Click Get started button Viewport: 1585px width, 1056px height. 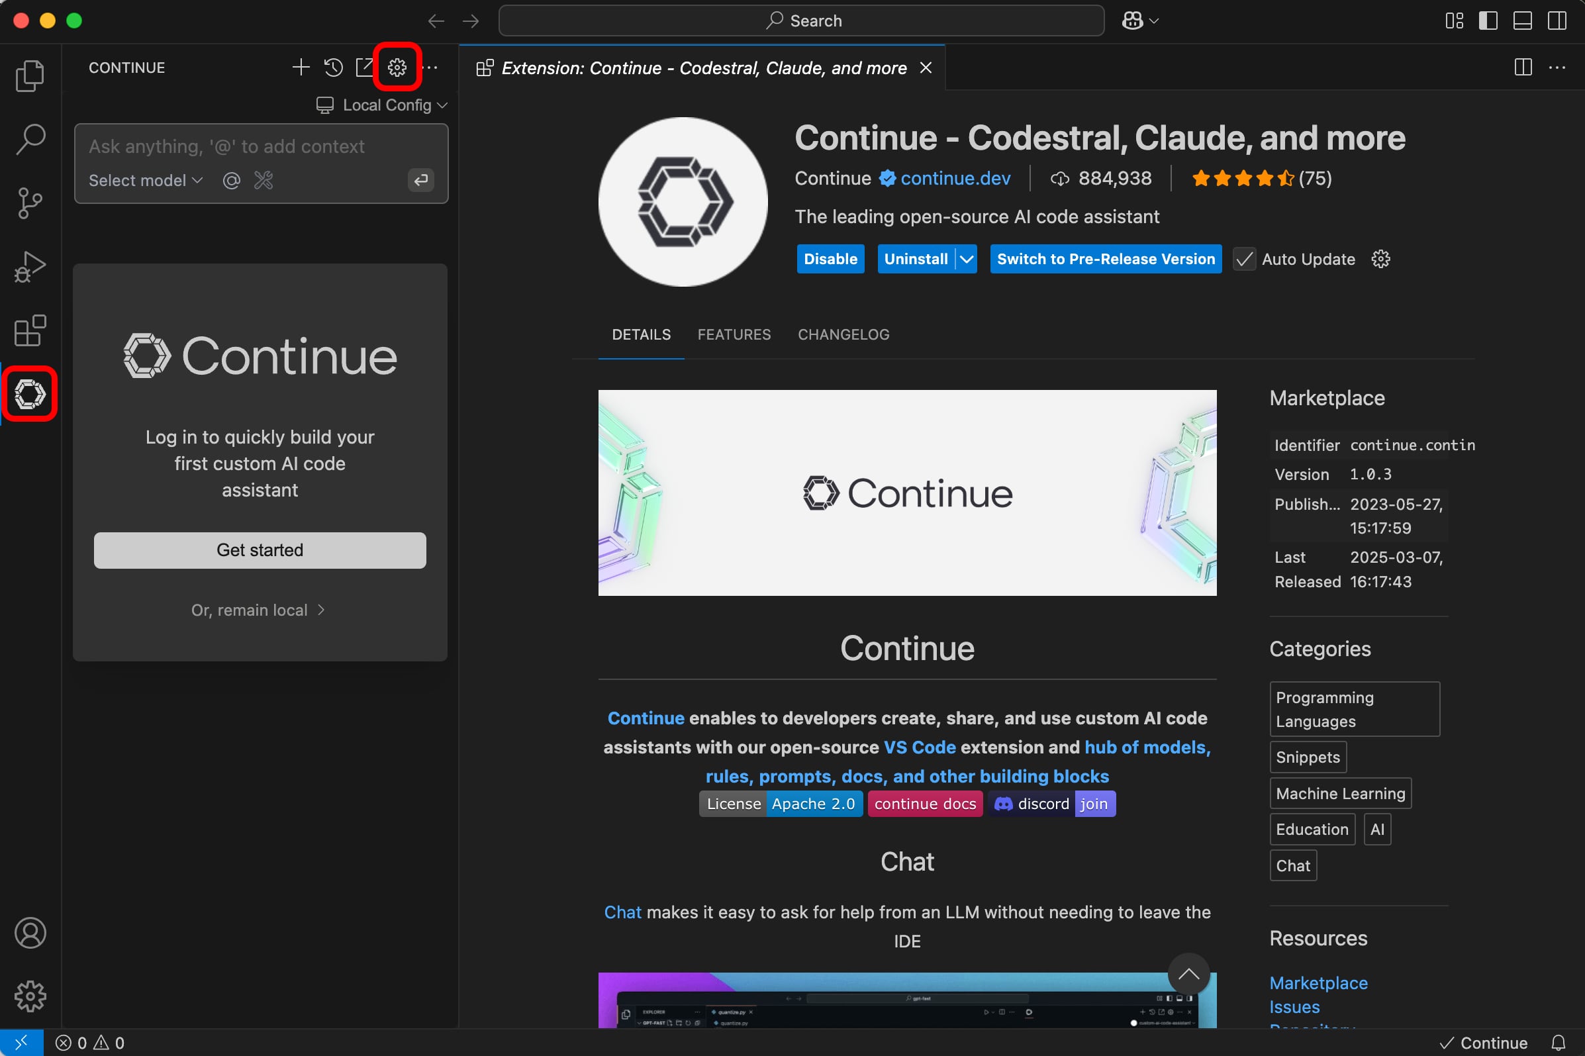click(260, 550)
